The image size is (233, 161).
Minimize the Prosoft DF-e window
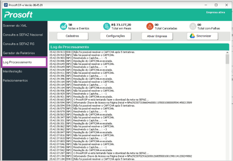pos(206,5)
